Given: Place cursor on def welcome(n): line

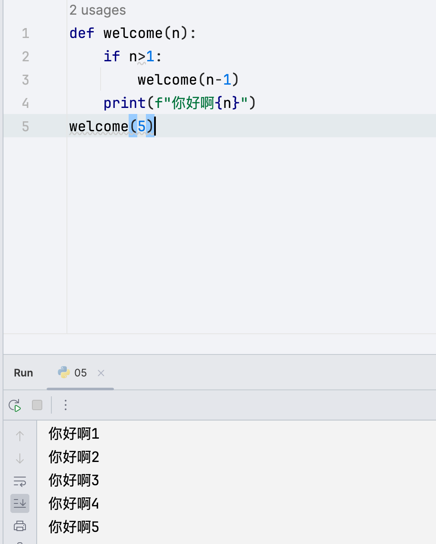Looking at the screenshot, I should tap(133, 33).
